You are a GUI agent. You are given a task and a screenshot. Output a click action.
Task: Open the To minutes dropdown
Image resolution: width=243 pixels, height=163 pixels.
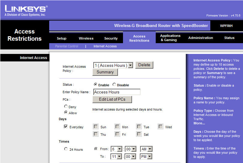(134, 156)
